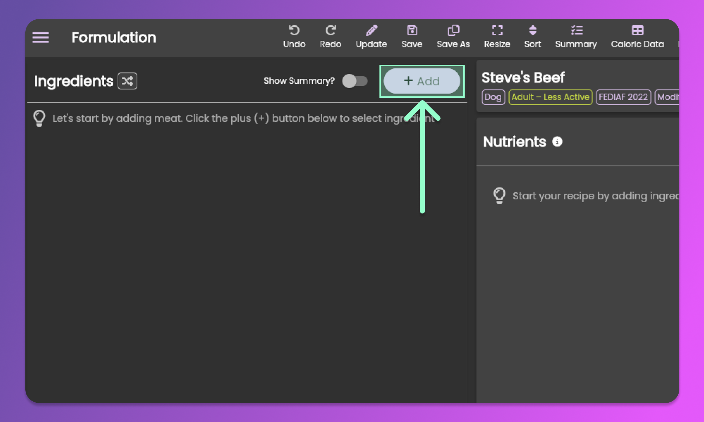Click the Formulation page title
704x422 pixels.
click(x=114, y=38)
